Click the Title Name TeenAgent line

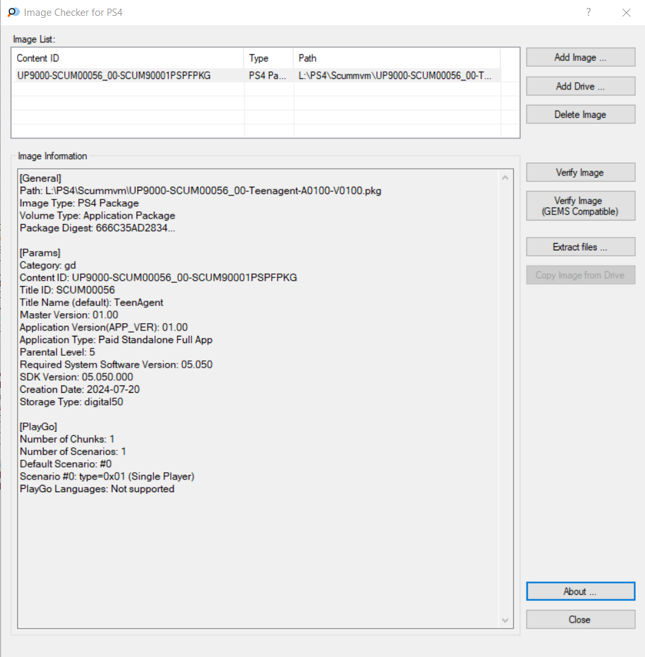click(91, 302)
